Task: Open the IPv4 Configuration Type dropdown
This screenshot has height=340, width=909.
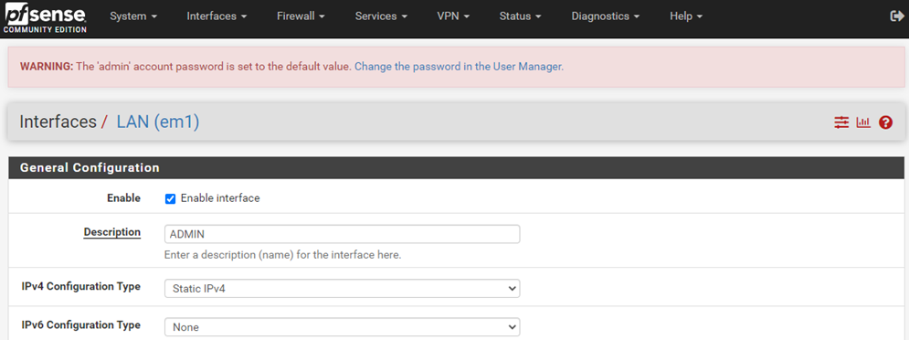Action: [x=342, y=289]
